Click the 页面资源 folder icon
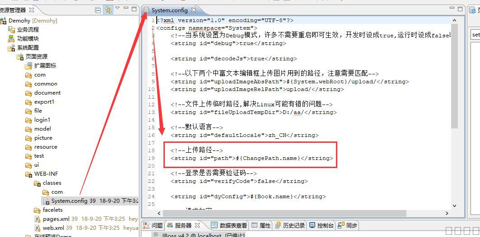 [x=20, y=57]
